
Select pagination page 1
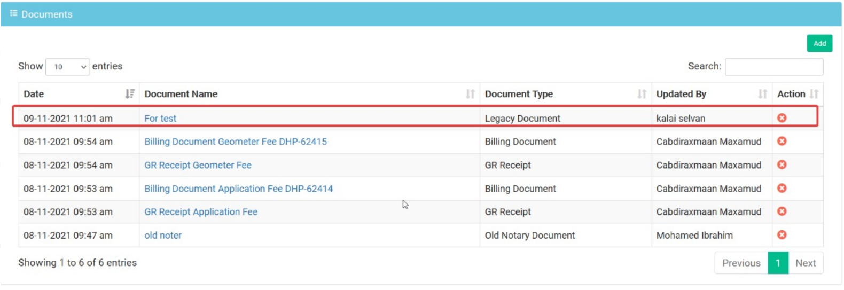(x=778, y=263)
